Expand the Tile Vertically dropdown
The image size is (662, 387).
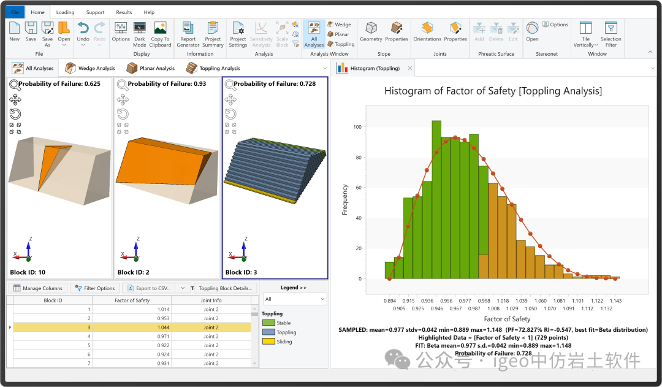point(596,45)
